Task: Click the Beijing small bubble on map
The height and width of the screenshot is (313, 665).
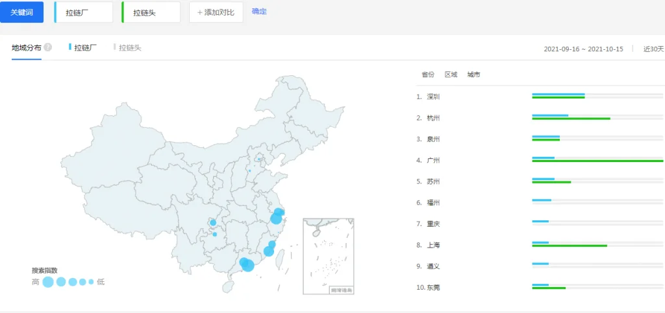Action: (258, 159)
